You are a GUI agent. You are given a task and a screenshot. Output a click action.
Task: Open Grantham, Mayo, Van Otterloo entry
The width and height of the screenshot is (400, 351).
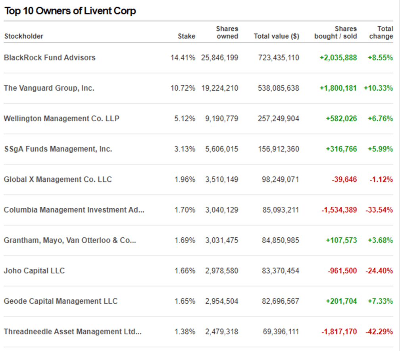pyautogui.click(x=70, y=240)
